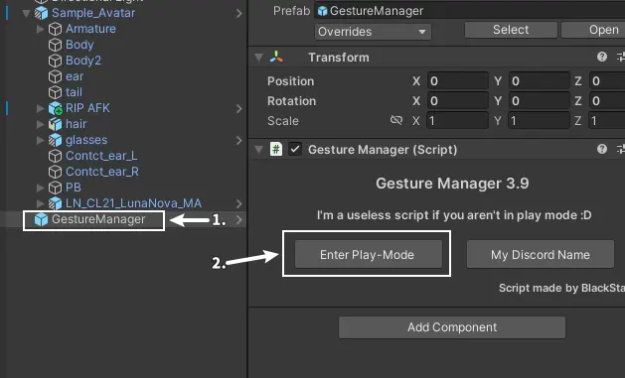
Task: Select the Contct_ear_L object in hierarchy
Action: [x=101, y=156]
